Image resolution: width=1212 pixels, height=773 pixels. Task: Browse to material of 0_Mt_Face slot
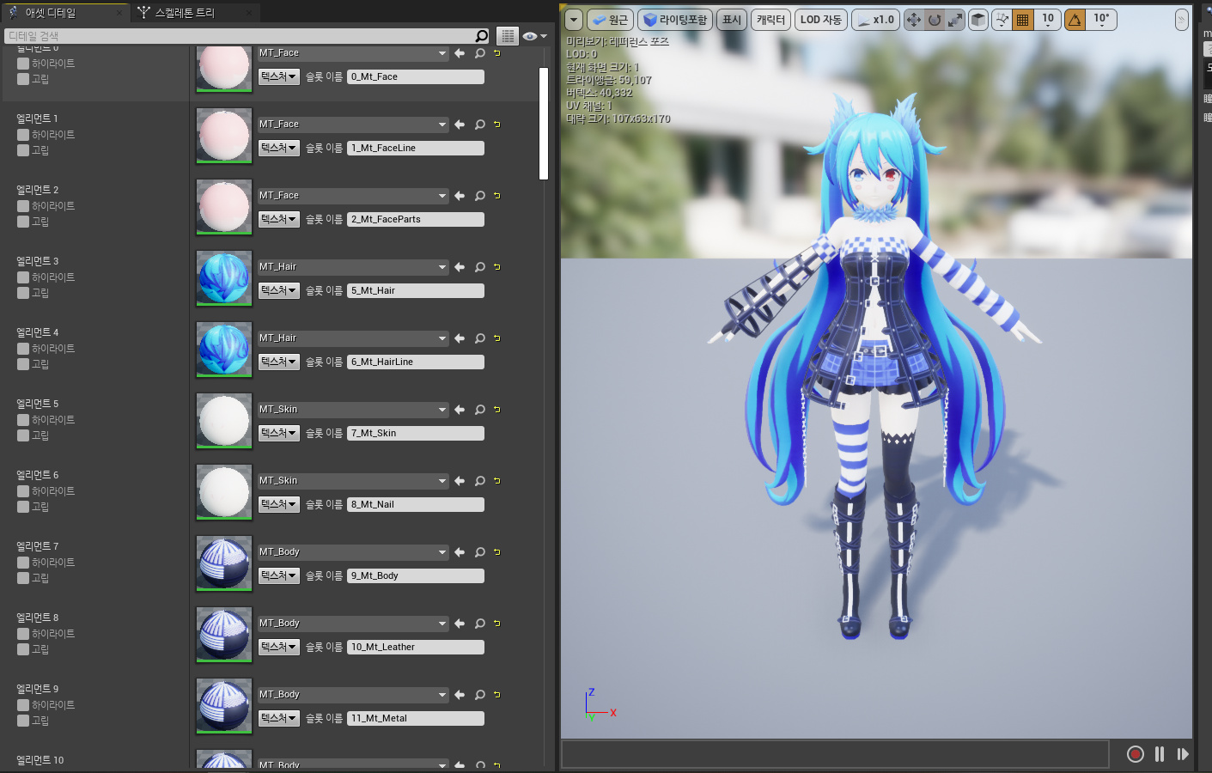pos(480,53)
